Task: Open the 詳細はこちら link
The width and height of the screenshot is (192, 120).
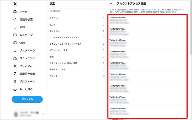Action: point(171,12)
